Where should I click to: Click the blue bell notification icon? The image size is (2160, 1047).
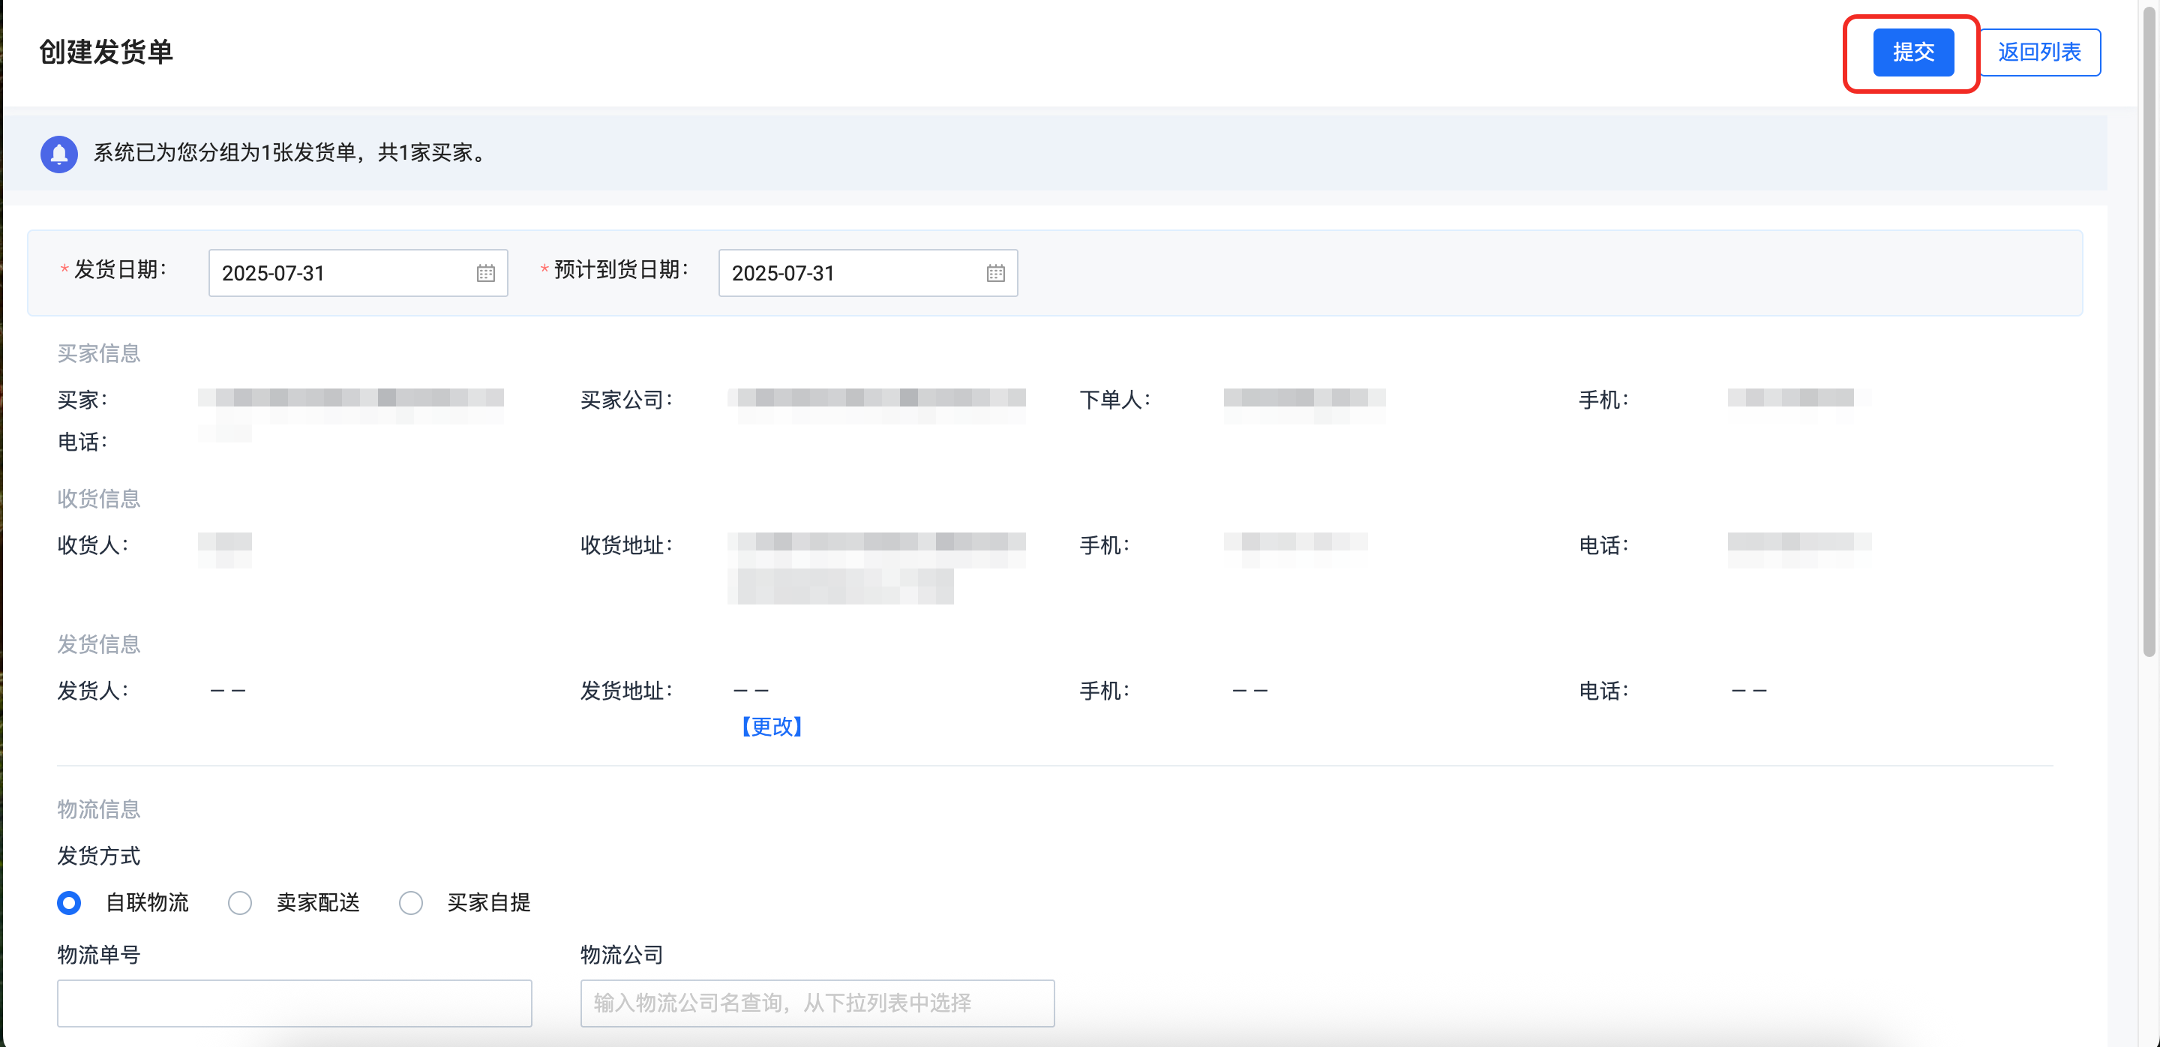tap(58, 154)
